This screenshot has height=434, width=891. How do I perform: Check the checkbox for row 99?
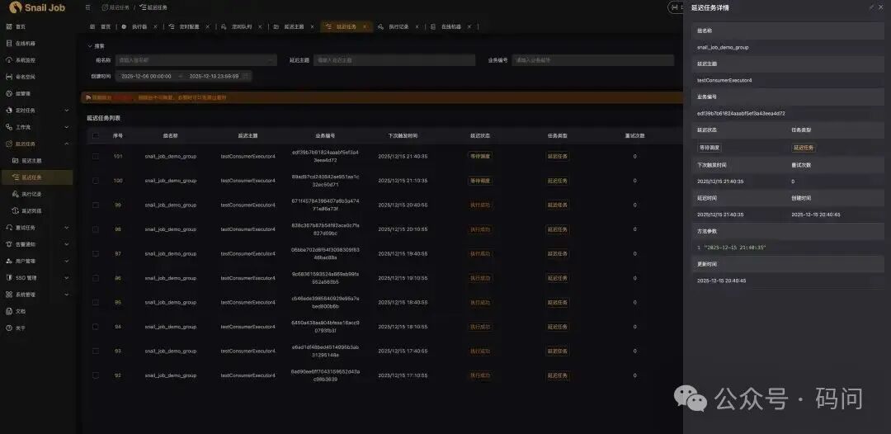coord(96,205)
